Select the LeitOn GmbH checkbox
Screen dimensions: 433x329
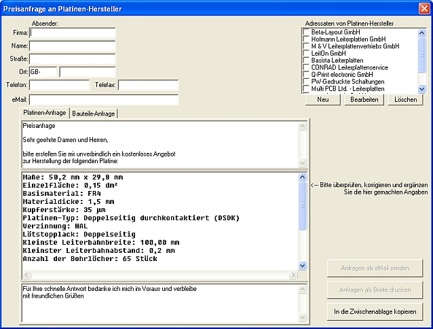coord(306,53)
